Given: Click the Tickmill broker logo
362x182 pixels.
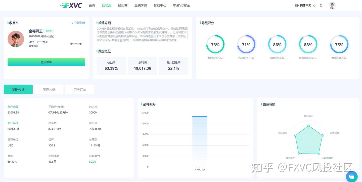Looking at the screenshot, I should 76,44.
